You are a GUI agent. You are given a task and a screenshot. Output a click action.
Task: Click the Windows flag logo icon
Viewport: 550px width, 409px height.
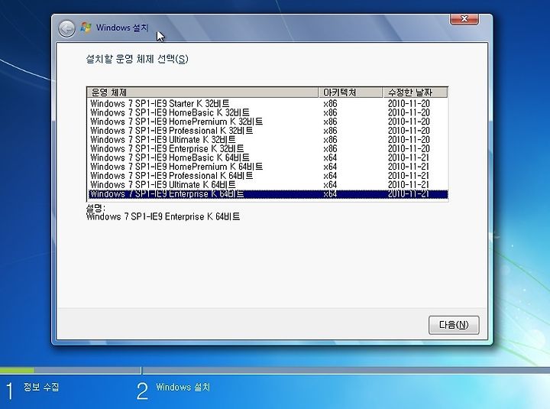pyautogui.click(x=86, y=28)
